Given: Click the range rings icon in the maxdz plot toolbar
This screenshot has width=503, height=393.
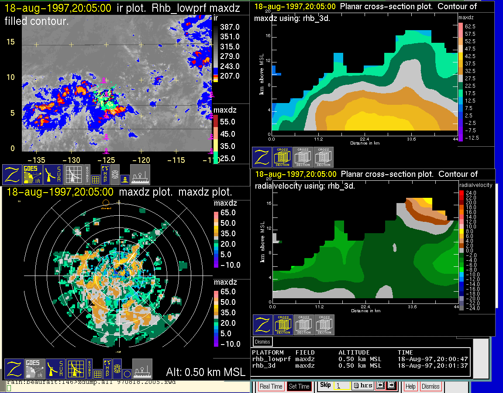Looking at the screenshot, I should (117, 369).
